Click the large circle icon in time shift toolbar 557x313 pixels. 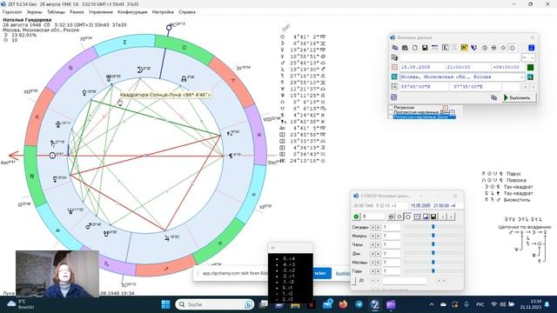(408, 216)
